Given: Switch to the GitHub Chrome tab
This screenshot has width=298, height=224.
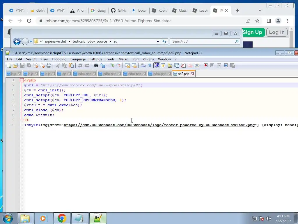Looking at the screenshot, I should 119,10.
